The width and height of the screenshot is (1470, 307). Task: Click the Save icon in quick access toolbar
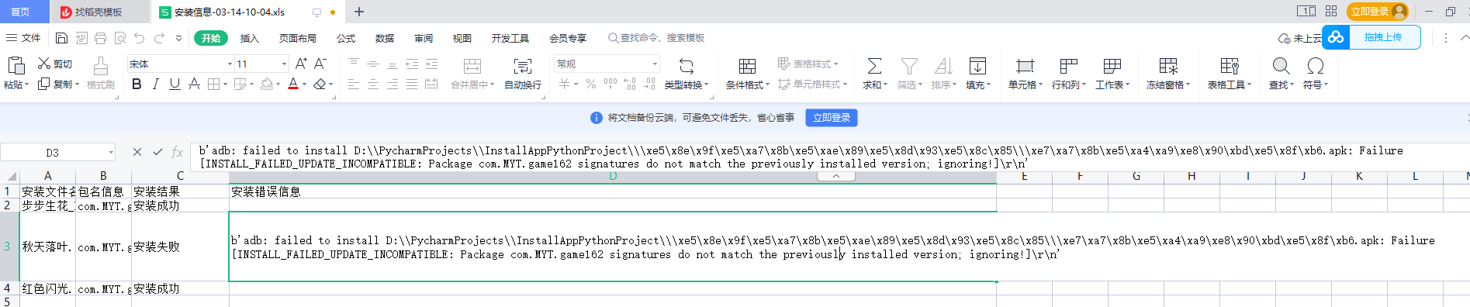point(61,38)
